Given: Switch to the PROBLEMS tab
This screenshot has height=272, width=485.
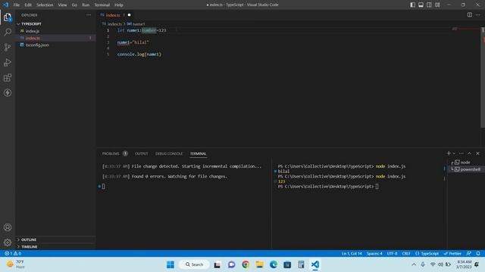Looking at the screenshot, I should pos(111,153).
